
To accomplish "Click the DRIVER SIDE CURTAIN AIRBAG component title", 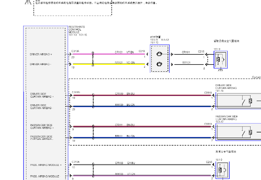I will (223, 87).
